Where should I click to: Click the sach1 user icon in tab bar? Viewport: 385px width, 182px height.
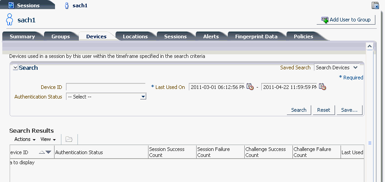click(66, 5)
